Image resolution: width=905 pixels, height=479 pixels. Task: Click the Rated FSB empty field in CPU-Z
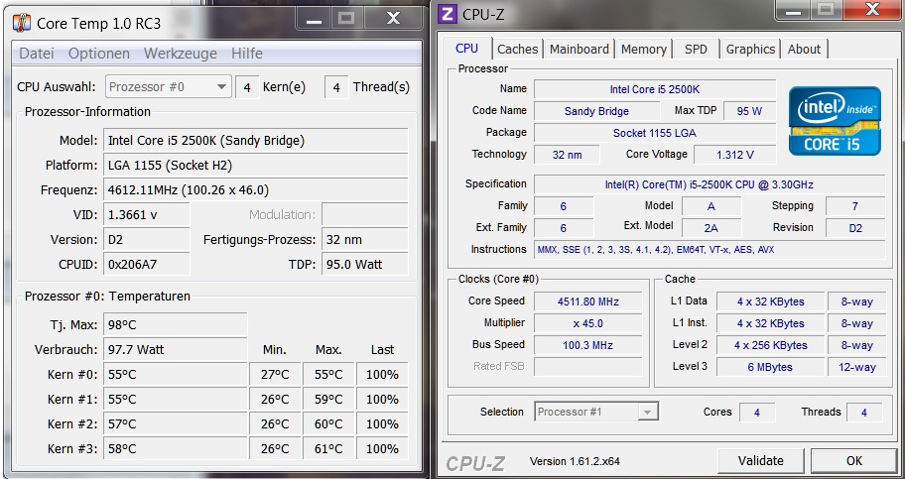tap(588, 367)
